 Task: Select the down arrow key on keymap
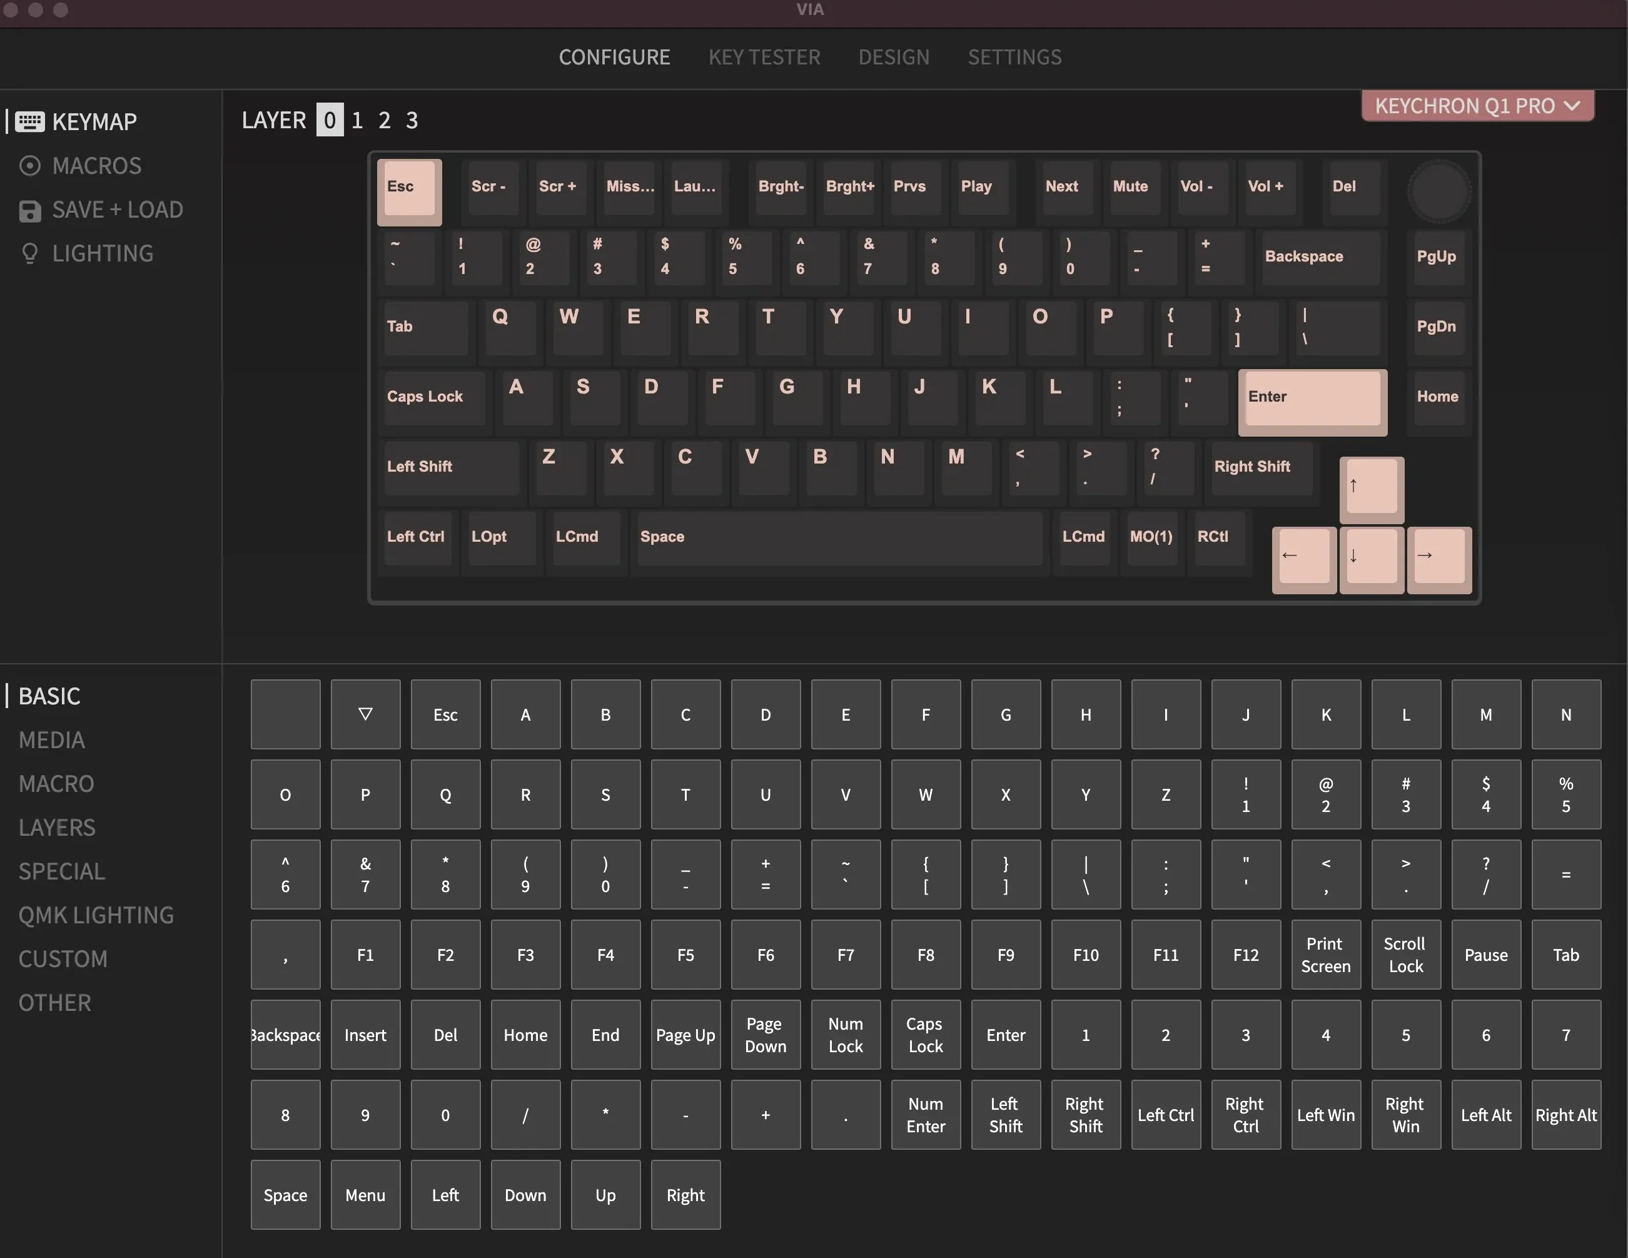pyautogui.click(x=1372, y=559)
